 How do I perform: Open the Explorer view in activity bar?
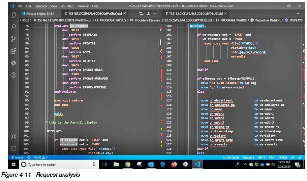tap(13, 15)
